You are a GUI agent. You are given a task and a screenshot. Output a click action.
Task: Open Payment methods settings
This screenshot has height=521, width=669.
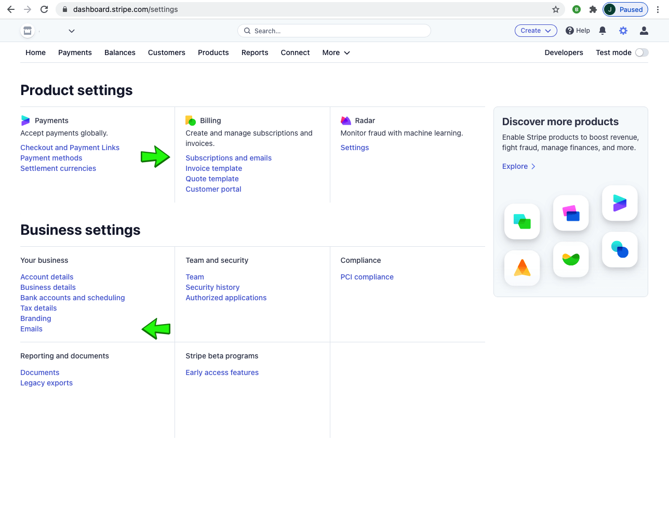click(x=51, y=158)
